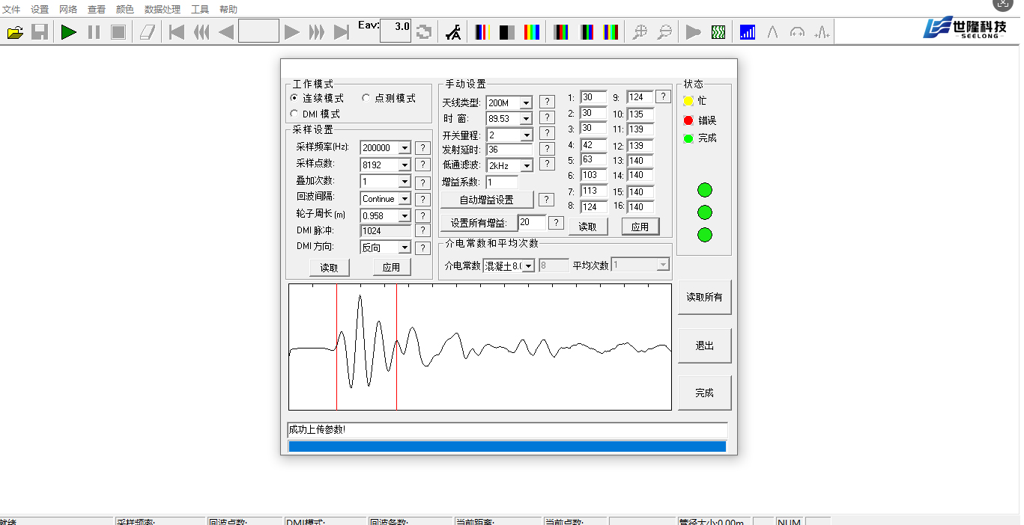This screenshot has height=525, width=1024.
Task: Click 读取 button in 采样设置
Action: click(330, 268)
